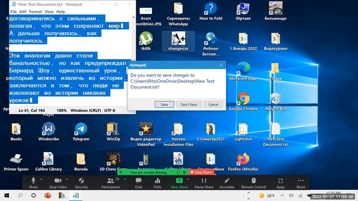Open Zoom Chat panel
This screenshot has width=358, height=201.
coord(138,183)
